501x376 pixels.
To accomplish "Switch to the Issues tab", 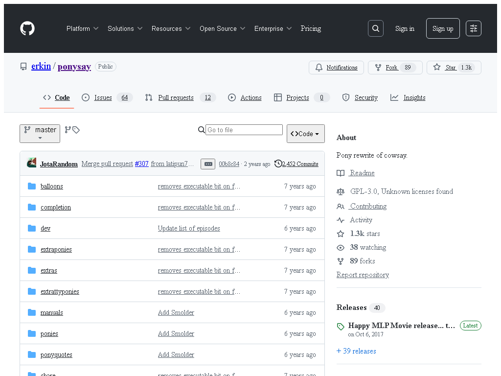I will tap(107, 97).
